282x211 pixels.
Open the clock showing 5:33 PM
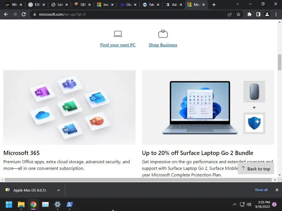coord(262,204)
